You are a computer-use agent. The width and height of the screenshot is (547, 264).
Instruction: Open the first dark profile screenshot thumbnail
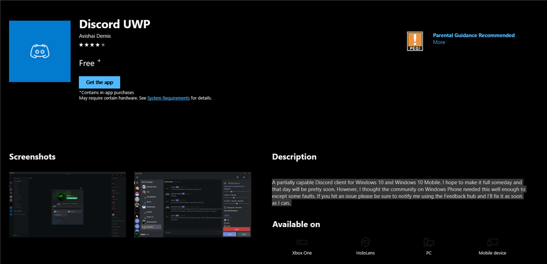click(67, 204)
